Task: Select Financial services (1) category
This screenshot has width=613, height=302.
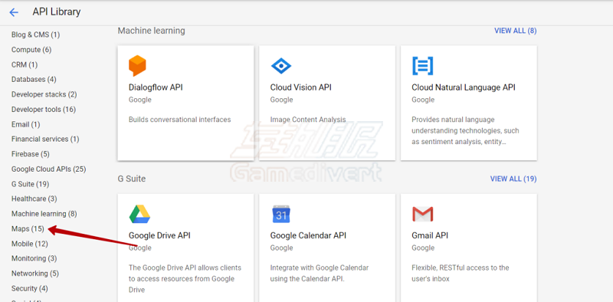Action: [x=45, y=140]
